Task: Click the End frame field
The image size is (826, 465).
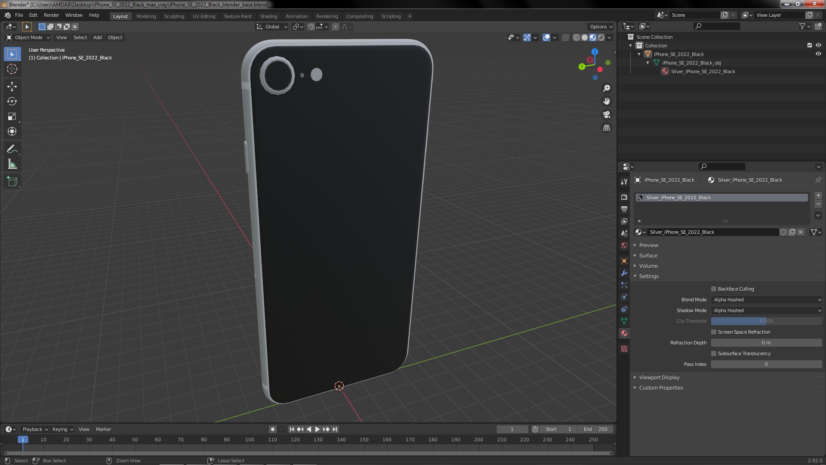Action: click(595, 429)
